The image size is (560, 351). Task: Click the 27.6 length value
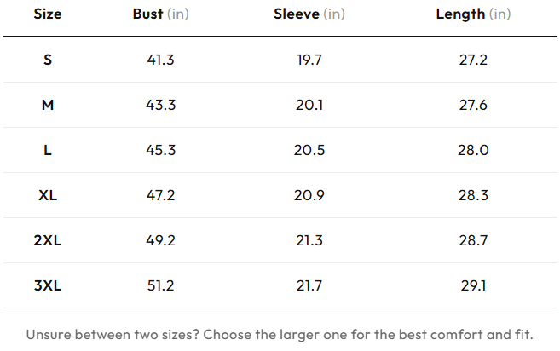pos(473,105)
